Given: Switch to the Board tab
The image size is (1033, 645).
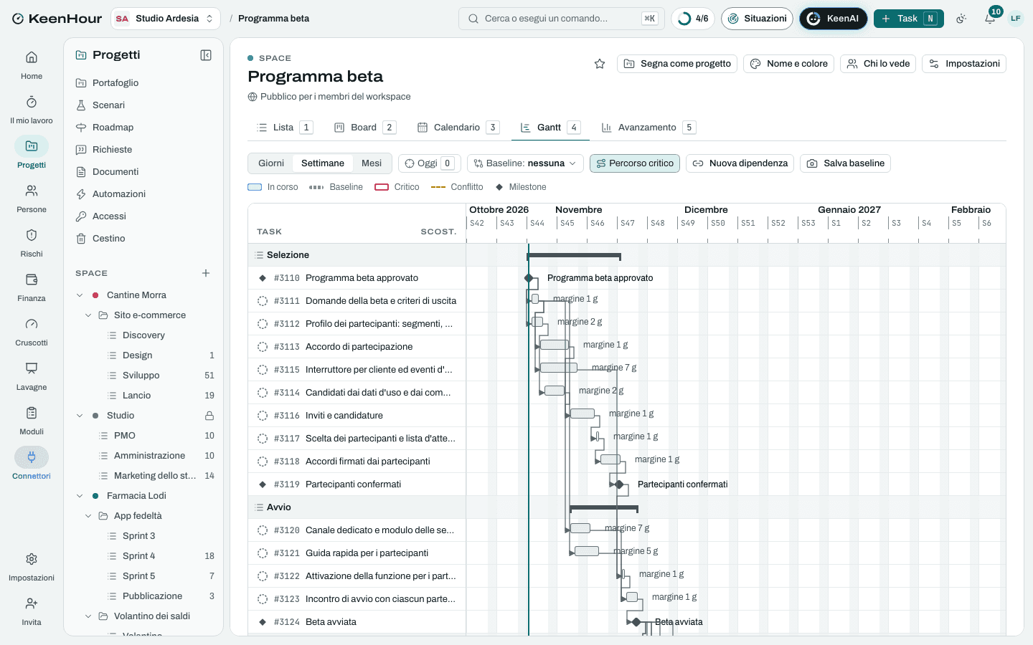Looking at the screenshot, I should [365, 128].
